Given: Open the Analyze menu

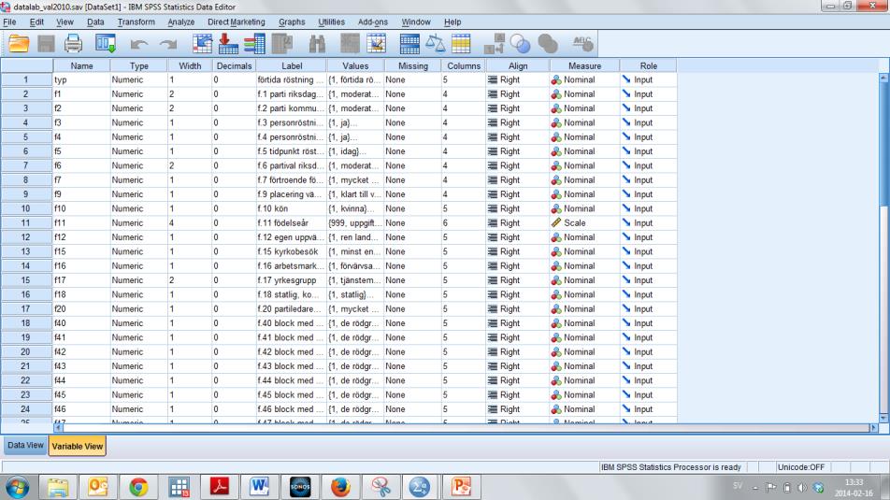Looking at the screenshot, I should pyautogui.click(x=181, y=21).
